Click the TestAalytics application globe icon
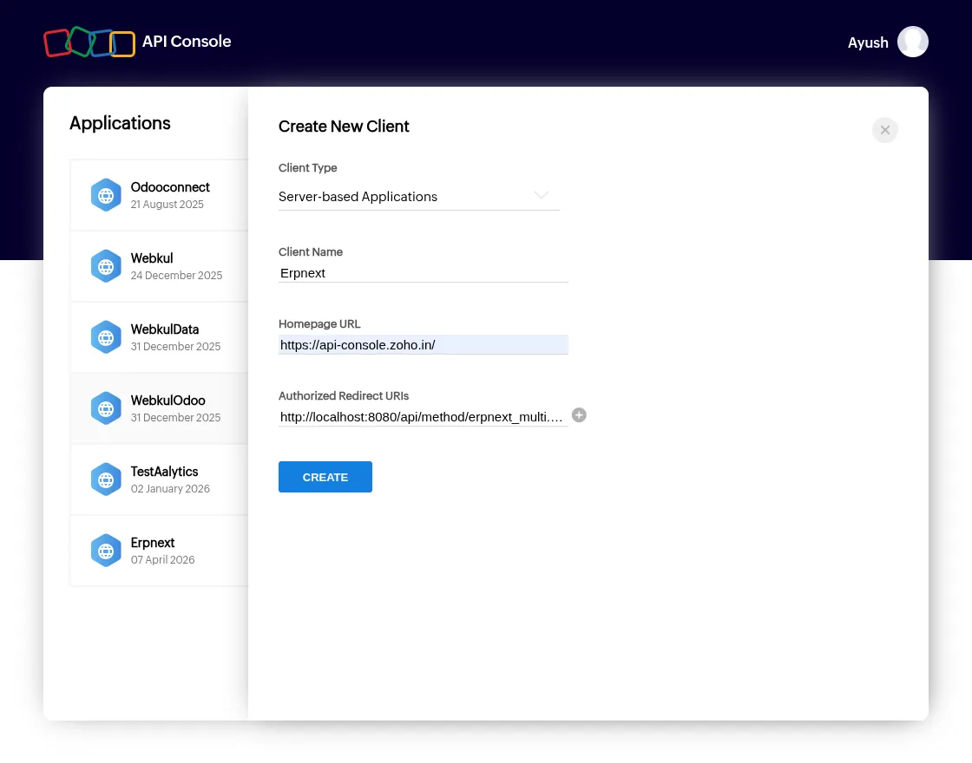Image resolution: width=972 pixels, height=763 pixels. click(106, 479)
